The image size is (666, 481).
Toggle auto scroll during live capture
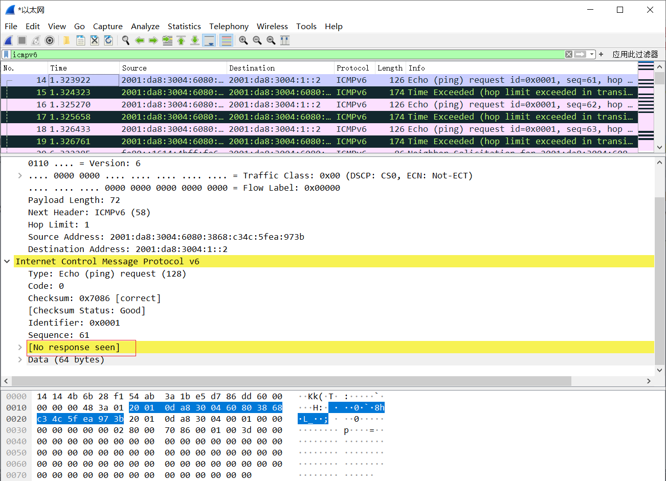coord(209,40)
